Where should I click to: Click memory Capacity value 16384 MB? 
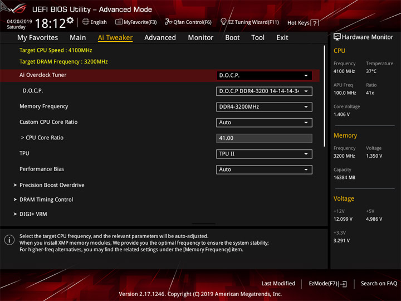pos(345,178)
